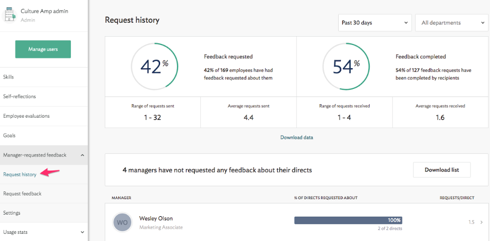Click the WO avatar for Wesley Olson
This screenshot has height=241, width=490.
122,222
